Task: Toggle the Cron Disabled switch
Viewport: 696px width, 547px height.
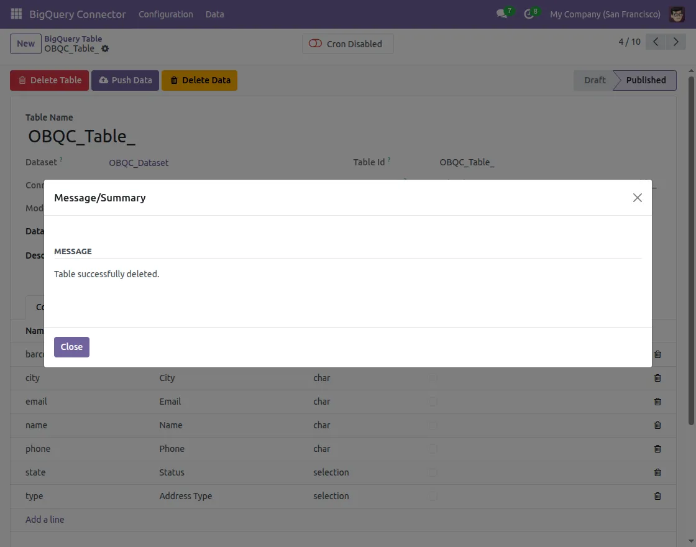Action: click(315, 44)
